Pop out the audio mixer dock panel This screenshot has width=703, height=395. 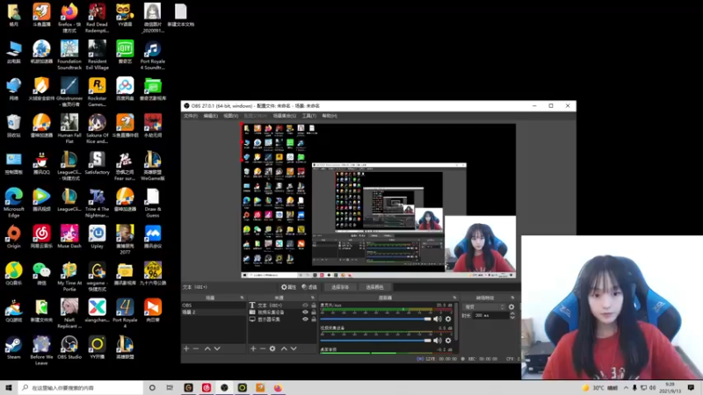[454, 298]
